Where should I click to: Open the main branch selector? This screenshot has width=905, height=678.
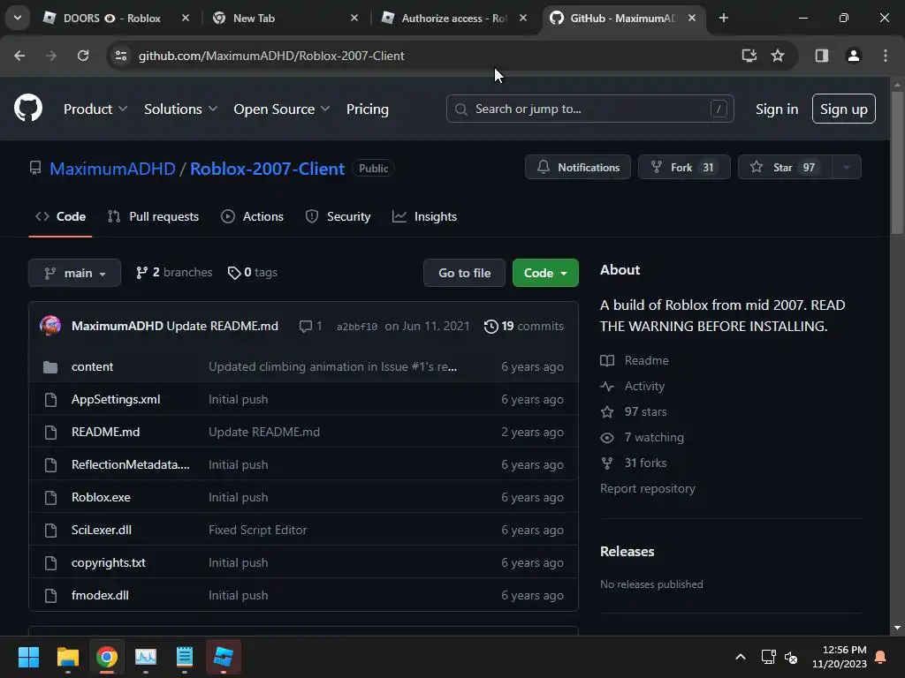74,273
